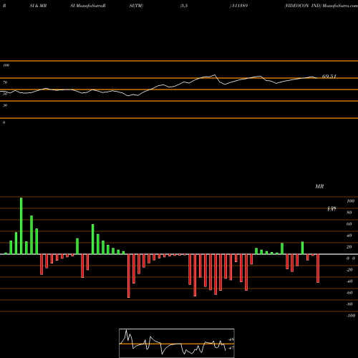Click the MR axis label -40

tap(349, 281)
